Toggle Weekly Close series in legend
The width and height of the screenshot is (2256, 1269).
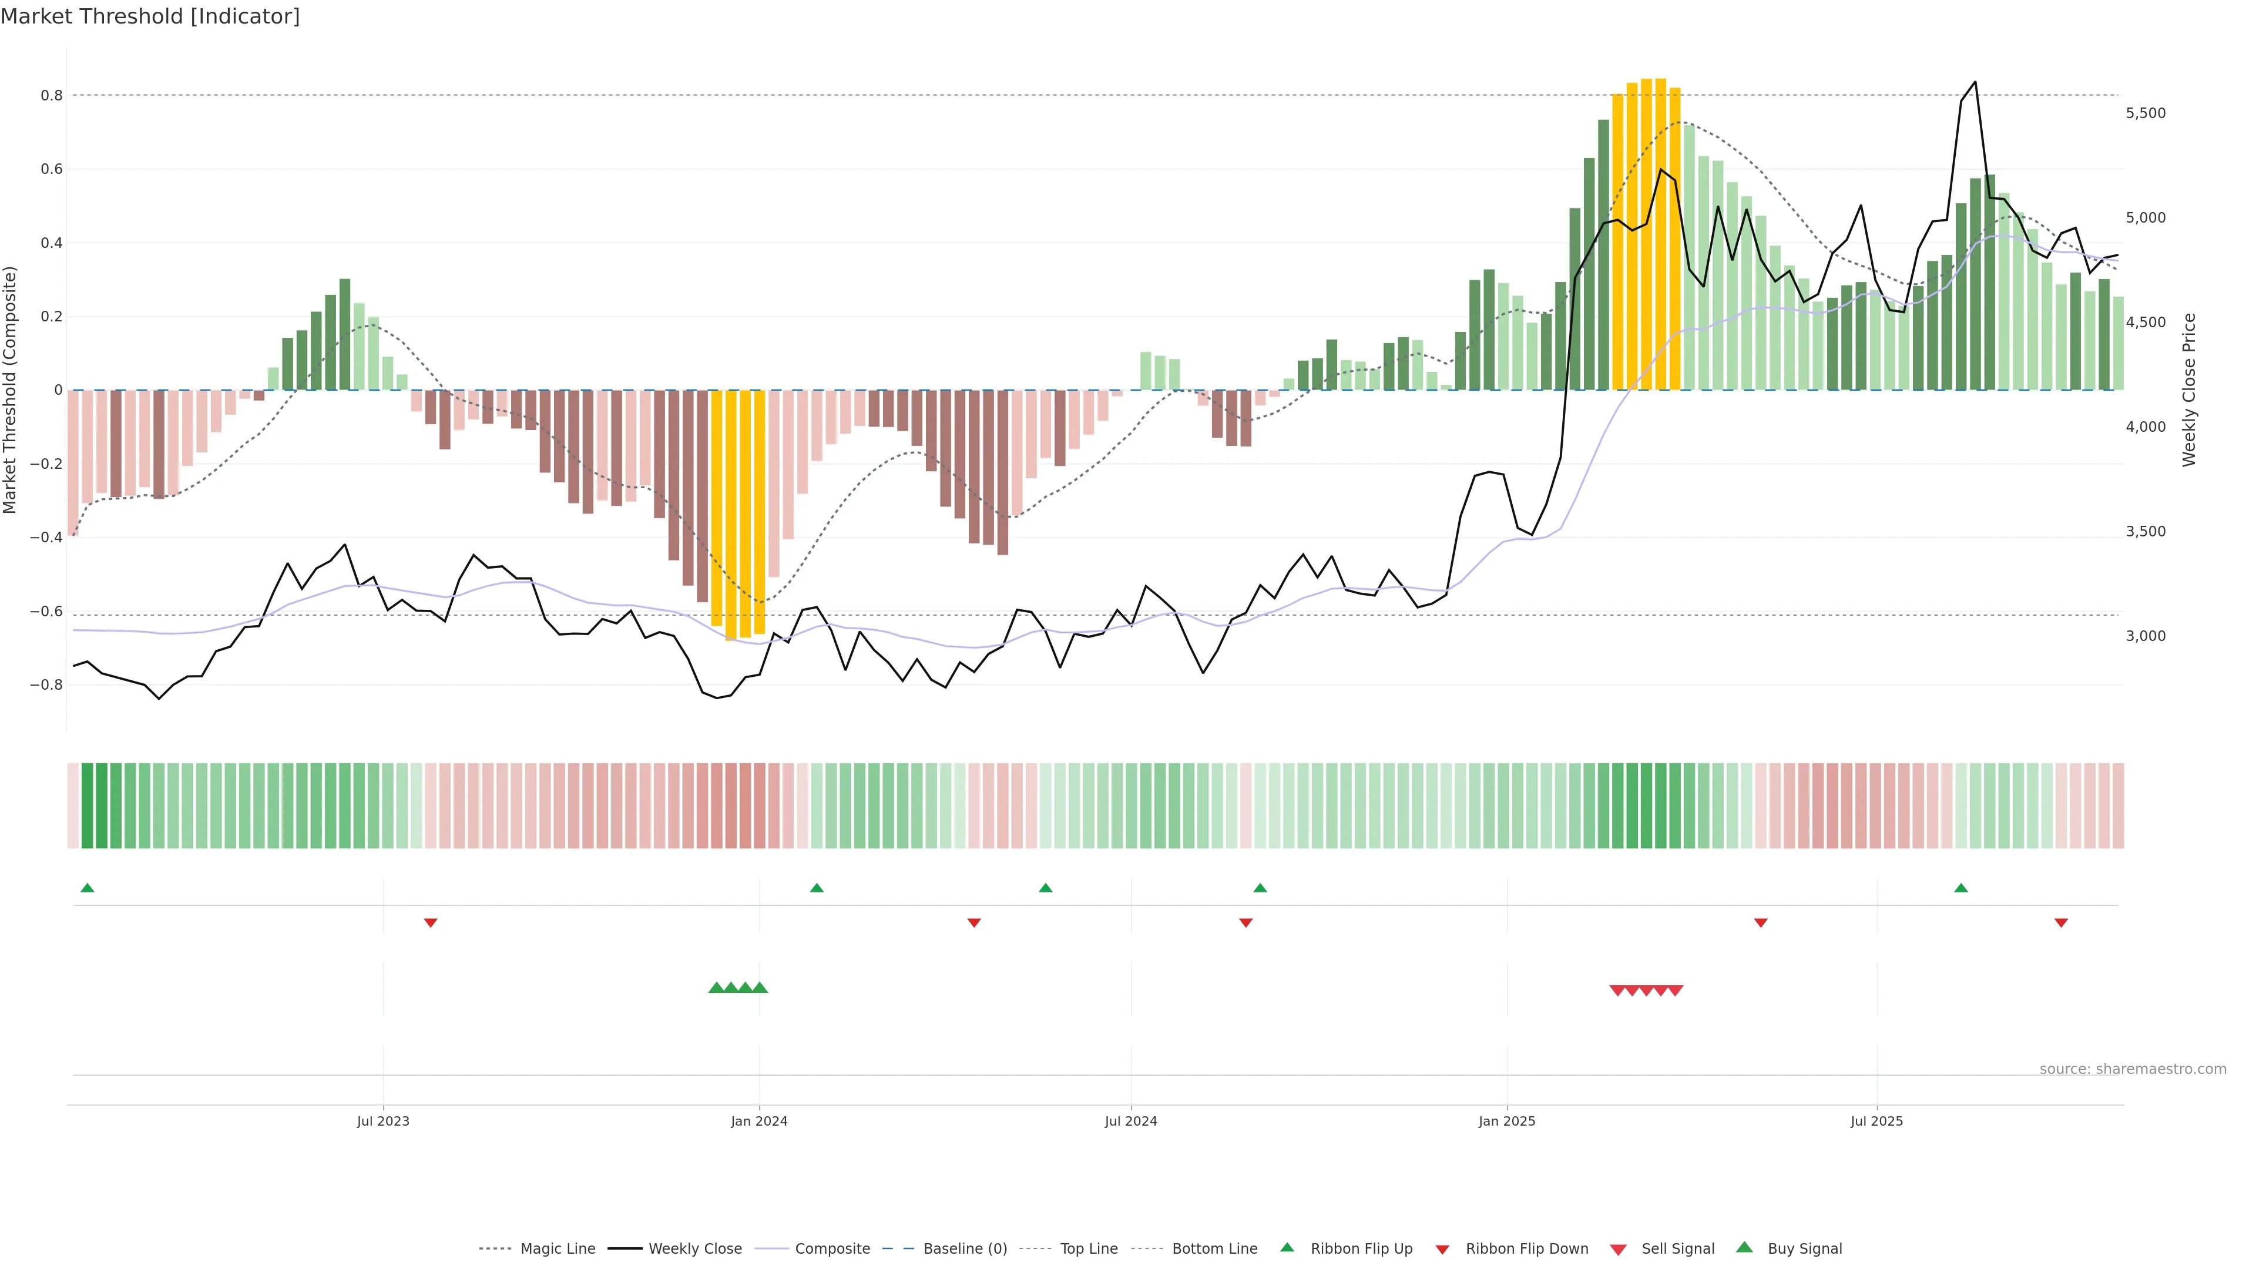point(694,1249)
